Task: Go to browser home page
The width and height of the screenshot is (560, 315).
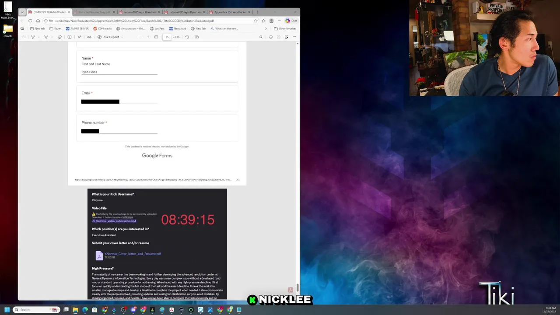Action: point(38,21)
